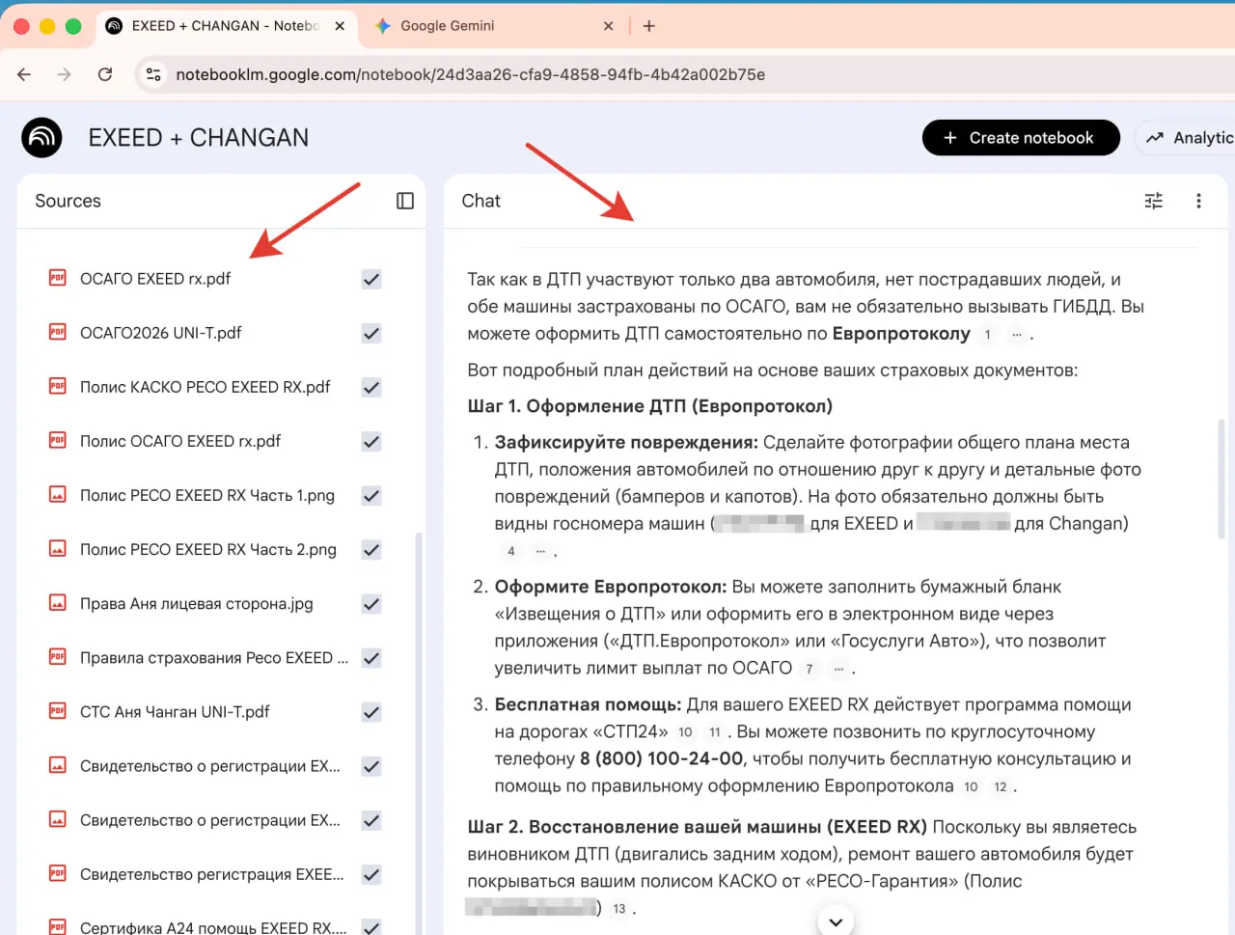Click the NotebookLM logo
Image resolution: width=1235 pixels, height=935 pixels.
[x=41, y=138]
